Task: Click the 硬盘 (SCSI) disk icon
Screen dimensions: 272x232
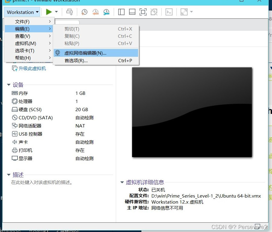Action: tap(14, 109)
